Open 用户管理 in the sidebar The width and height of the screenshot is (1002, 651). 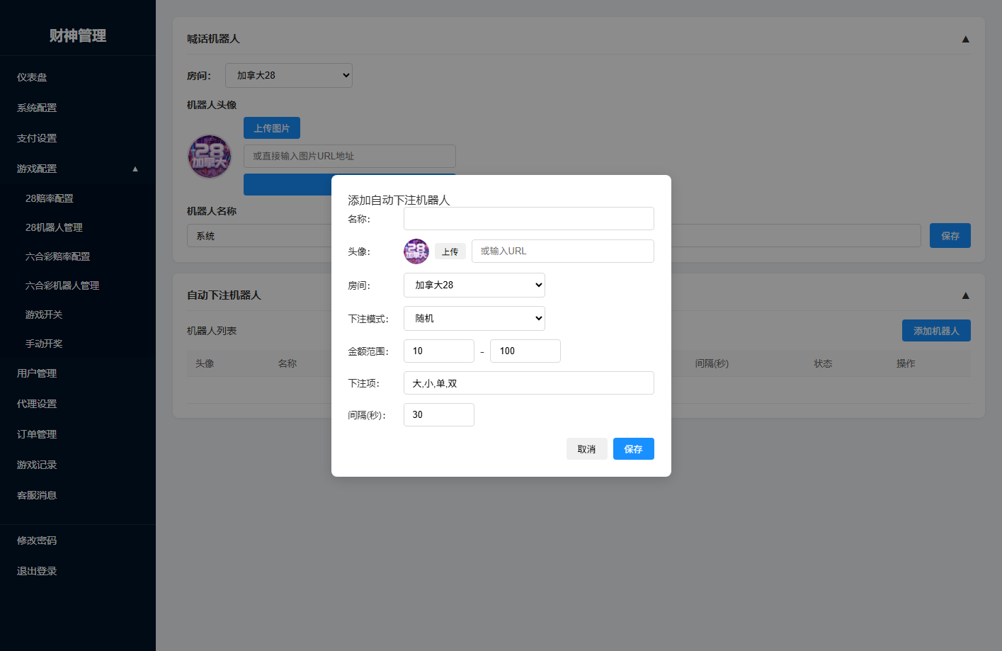point(37,373)
